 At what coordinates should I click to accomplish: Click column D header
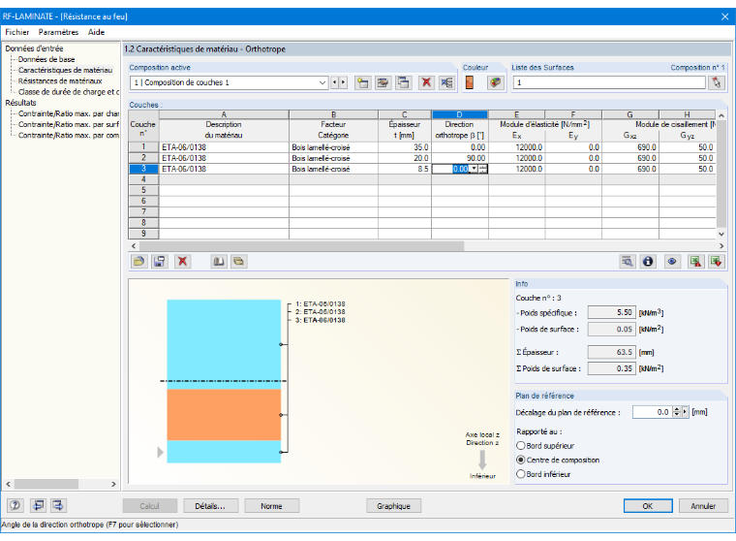click(460, 114)
